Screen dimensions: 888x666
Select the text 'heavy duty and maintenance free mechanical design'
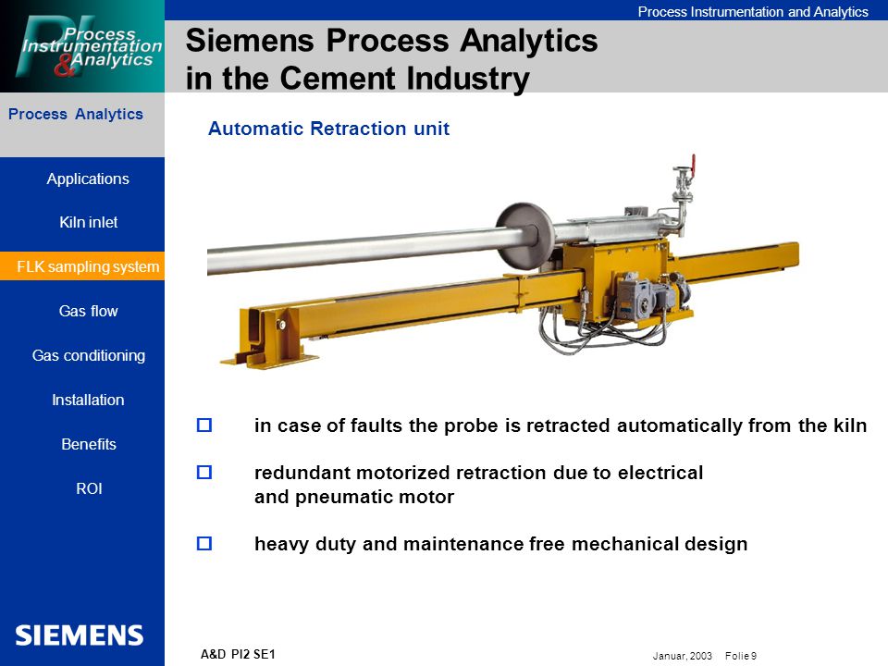point(500,544)
